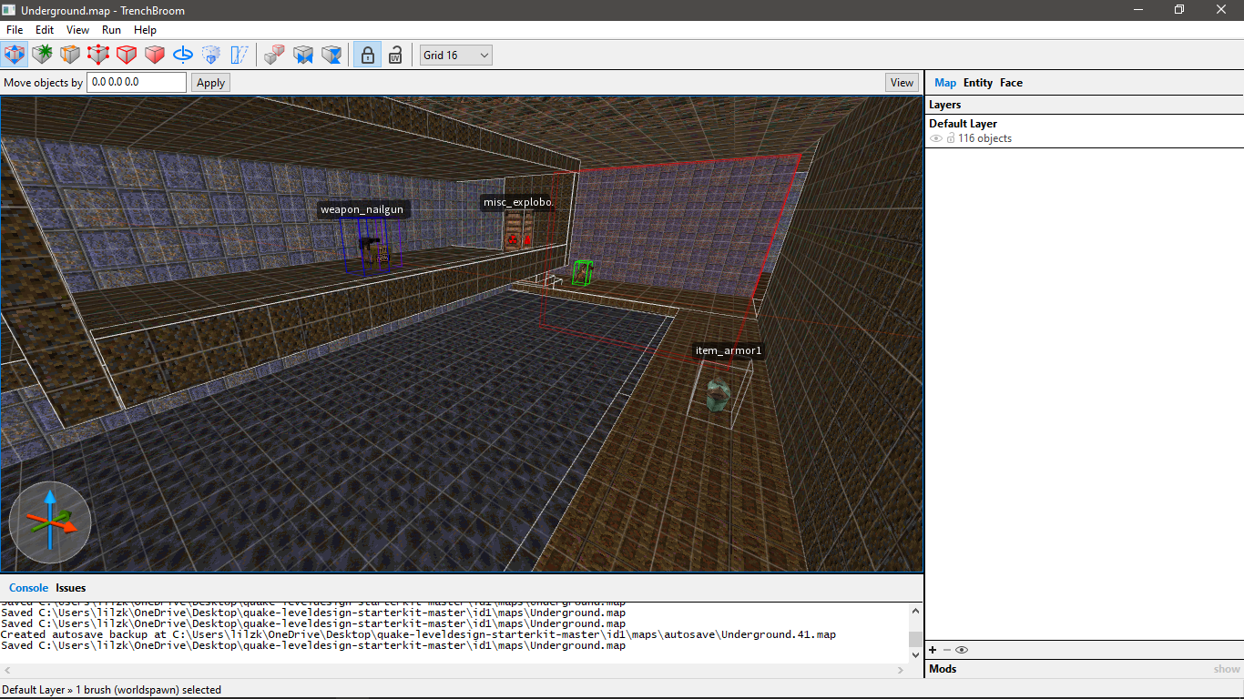
Task: Select the item_armor1 entity label
Action: 728,350
